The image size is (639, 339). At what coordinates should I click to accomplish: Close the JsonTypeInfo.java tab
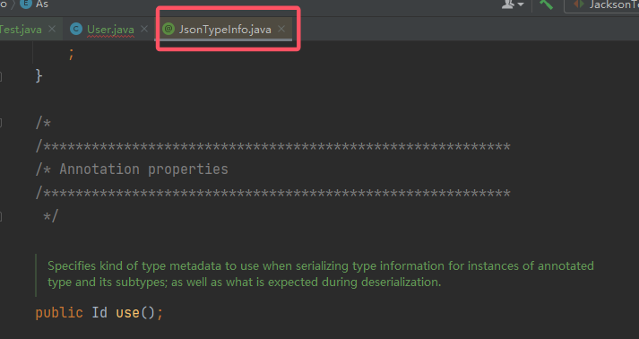[281, 29]
